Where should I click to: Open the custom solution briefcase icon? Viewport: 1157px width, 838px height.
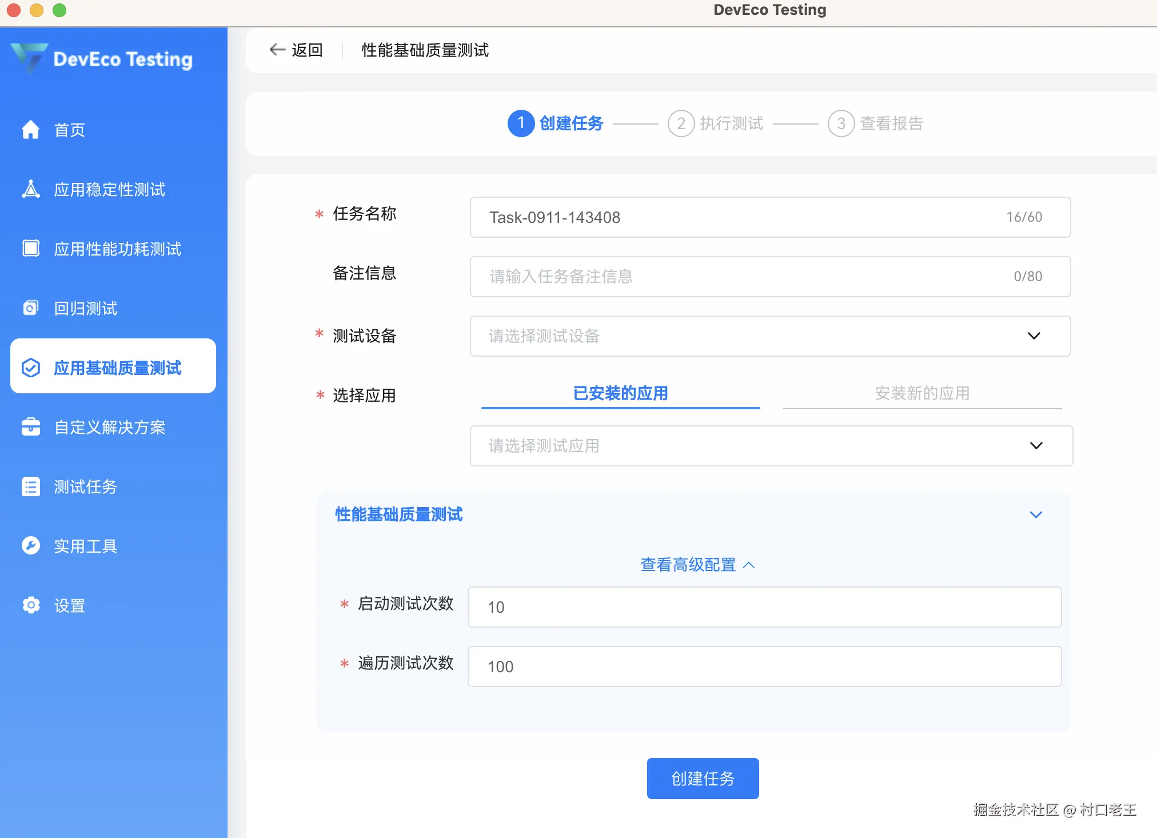[30, 427]
